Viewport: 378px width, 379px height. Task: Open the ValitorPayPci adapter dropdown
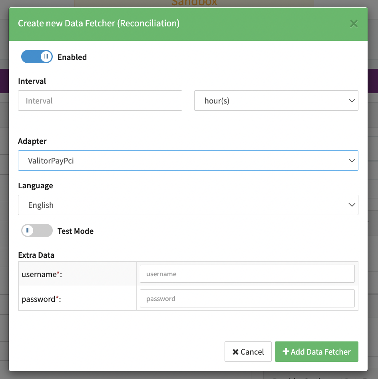click(x=188, y=160)
